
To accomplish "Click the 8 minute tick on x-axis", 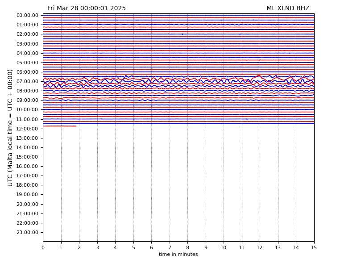I will [187, 247].
